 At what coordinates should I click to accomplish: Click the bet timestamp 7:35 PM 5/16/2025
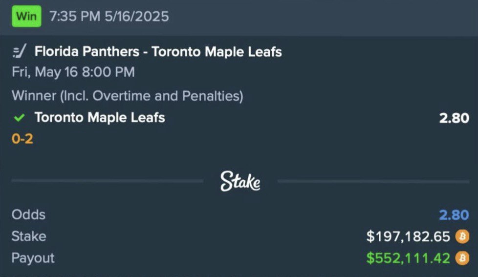click(109, 16)
